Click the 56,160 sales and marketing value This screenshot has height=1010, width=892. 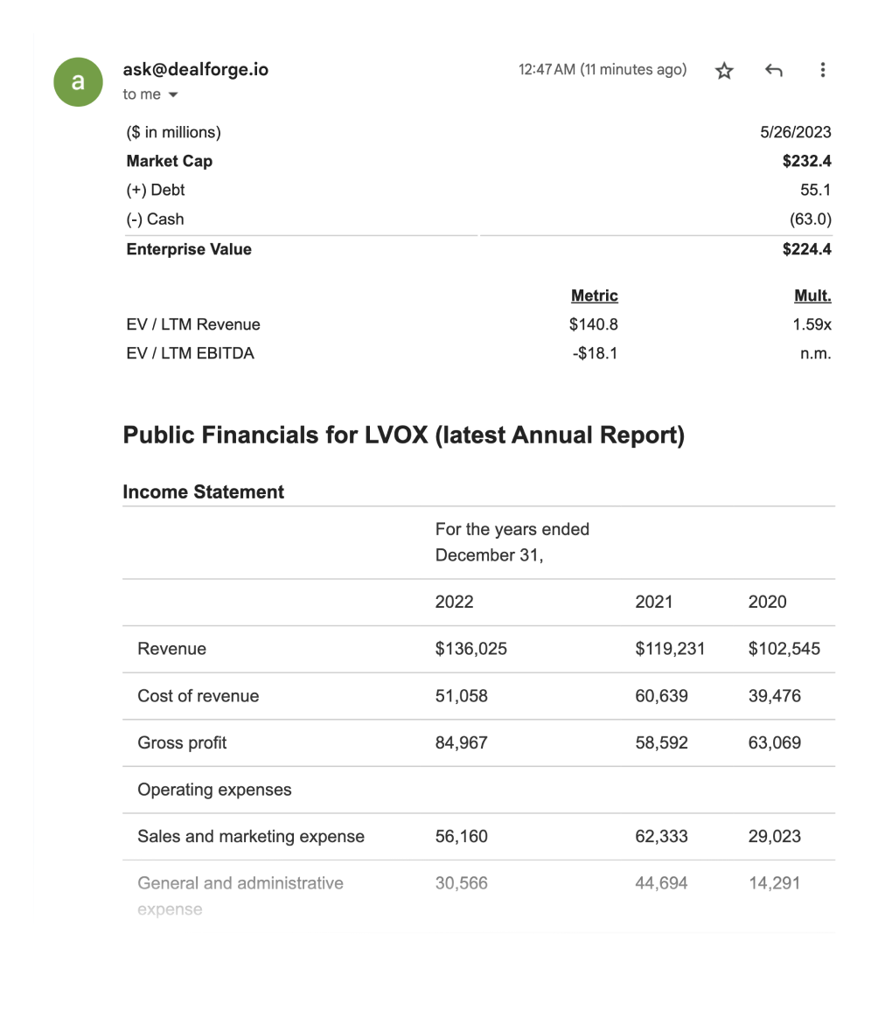pyautogui.click(x=461, y=837)
